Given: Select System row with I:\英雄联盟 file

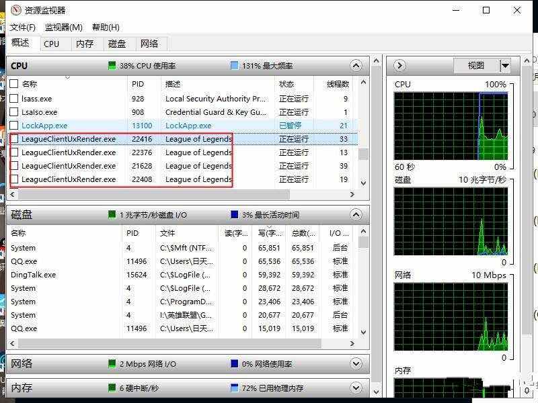Looking at the screenshot, I should click(182, 315).
